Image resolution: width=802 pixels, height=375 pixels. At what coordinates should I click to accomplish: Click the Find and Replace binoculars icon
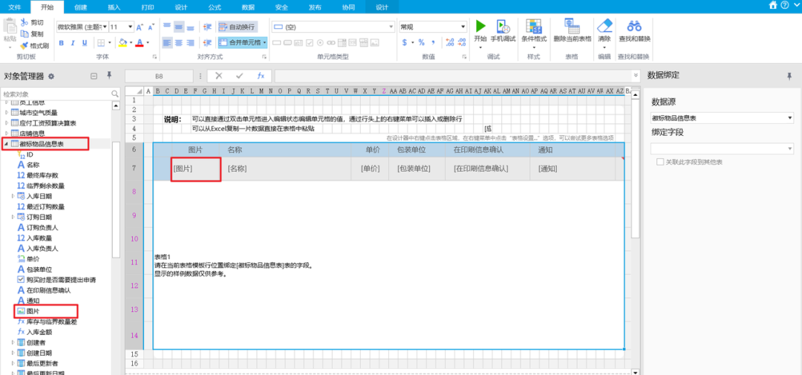[x=633, y=26]
